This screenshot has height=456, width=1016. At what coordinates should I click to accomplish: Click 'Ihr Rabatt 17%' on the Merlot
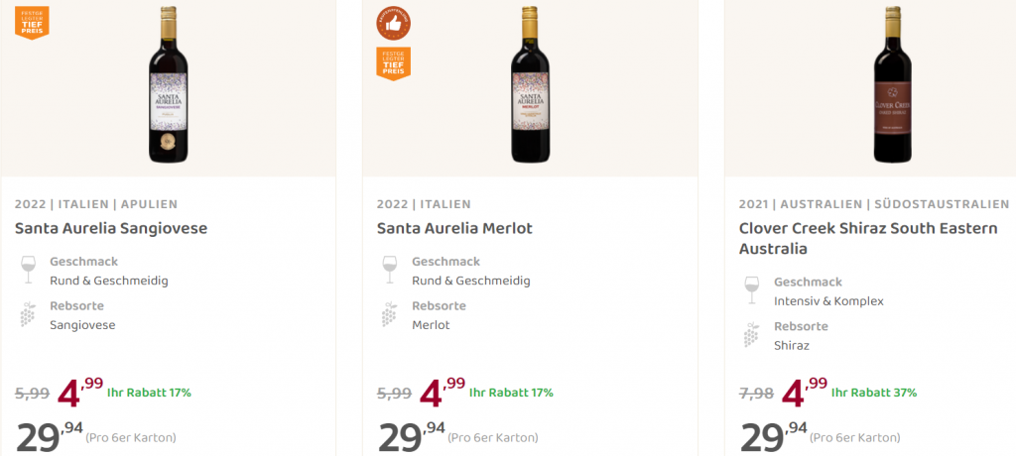511,393
